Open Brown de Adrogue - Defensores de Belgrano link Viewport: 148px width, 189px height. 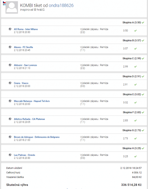tap(37, 137)
